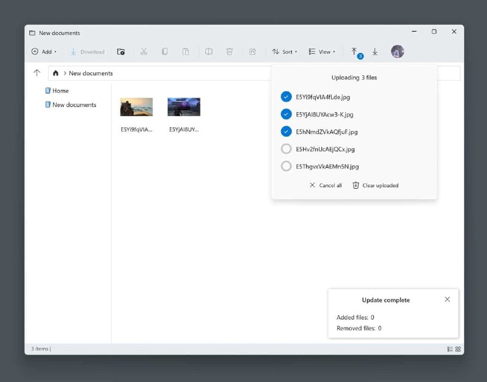Click the Share icon in the toolbar
Viewport: 487px width, 382px height.
(253, 52)
